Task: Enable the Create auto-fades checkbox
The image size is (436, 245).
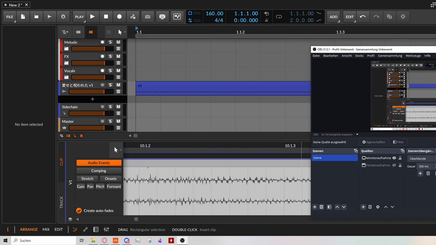Action: coord(79,211)
